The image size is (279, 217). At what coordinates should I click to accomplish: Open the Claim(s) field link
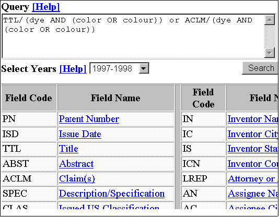point(77,178)
